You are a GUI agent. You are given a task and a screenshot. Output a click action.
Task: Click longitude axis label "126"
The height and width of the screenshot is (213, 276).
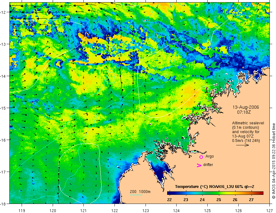[238, 210]
